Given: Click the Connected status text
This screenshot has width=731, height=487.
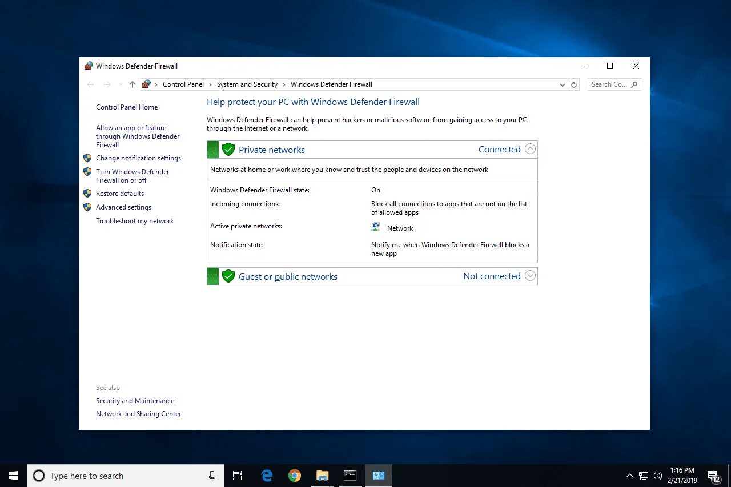Looking at the screenshot, I should coord(500,150).
